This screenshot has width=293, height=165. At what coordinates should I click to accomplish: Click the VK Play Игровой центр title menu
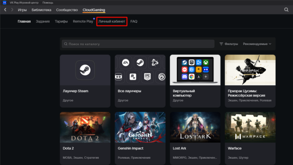pos(24,3)
